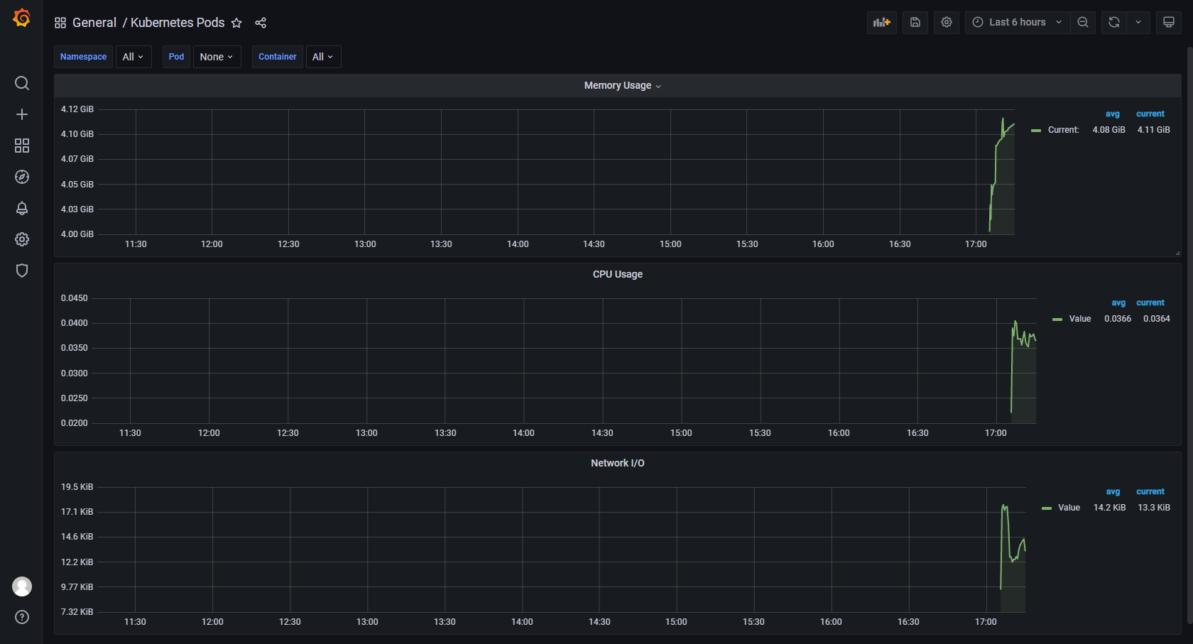The height and width of the screenshot is (644, 1193).
Task: Share the dashboard via share icon
Action: 261,23
